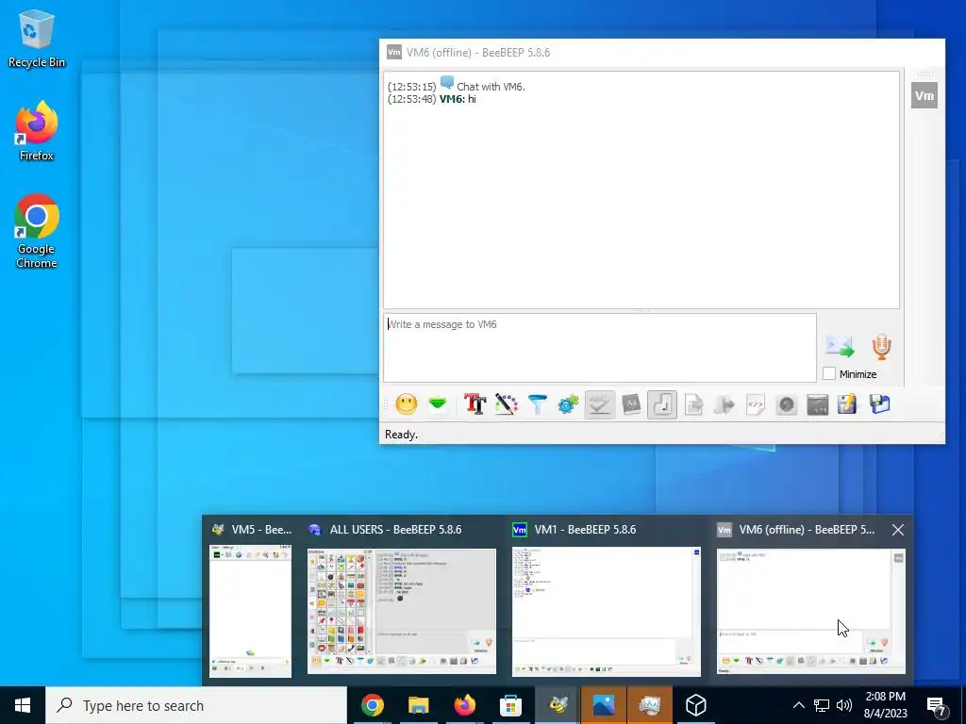
Task: Click the Vm user avatar in chat sidebar
Action: tap(924, 95)
